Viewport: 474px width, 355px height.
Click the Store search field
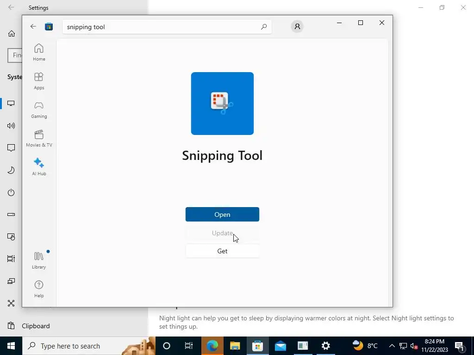point(167,27)
